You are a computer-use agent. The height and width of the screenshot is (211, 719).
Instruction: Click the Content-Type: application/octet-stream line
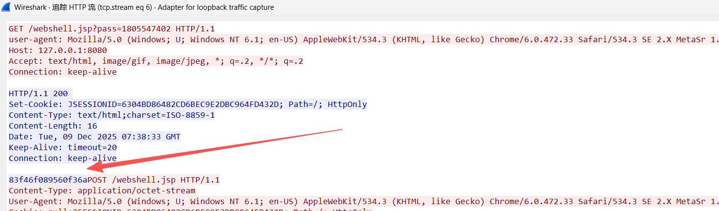click(102, 190)
